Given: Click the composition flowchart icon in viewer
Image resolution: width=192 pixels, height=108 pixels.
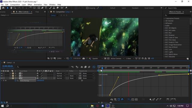Looking at the screenshot, I should pos(145,58).
